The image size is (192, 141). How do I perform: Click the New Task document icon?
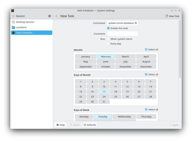(x=166, y=16)
